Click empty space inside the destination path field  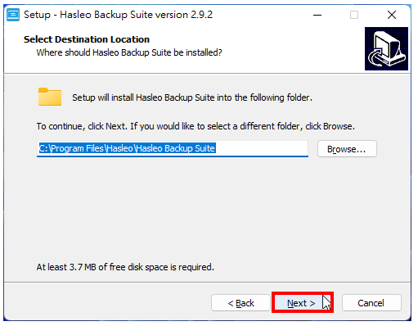[262, 148]
